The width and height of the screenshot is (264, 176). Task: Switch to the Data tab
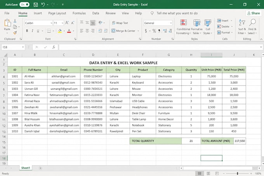(x=96, y=13)
